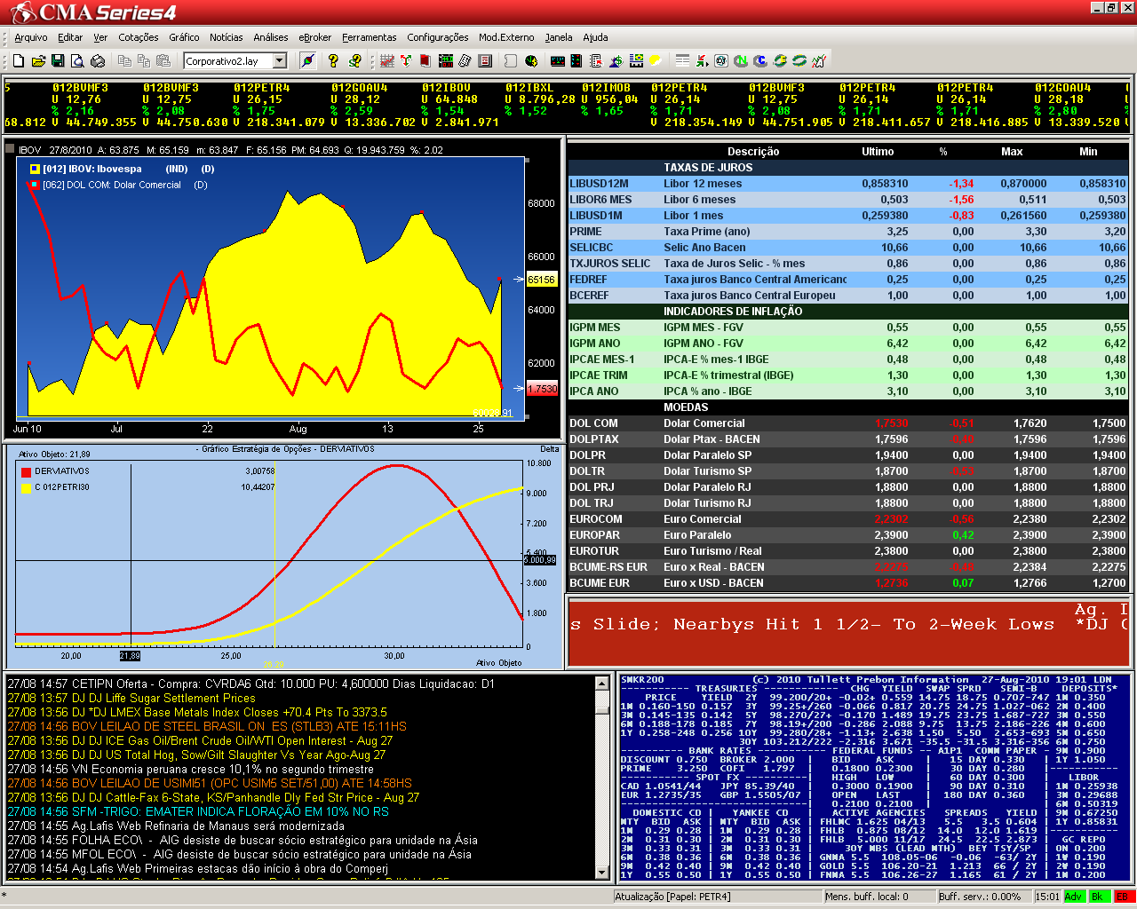Open the VN Economia peruana news headline
Image resolution: width=1137 pixels, height=909 pixels.
click(190, 769)
